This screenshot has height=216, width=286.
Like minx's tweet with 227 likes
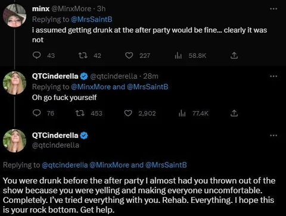(x=129, y=55)
